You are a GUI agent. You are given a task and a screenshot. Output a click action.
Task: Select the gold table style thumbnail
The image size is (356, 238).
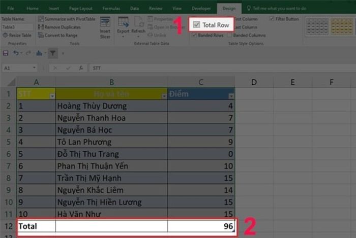pos(341,27)
